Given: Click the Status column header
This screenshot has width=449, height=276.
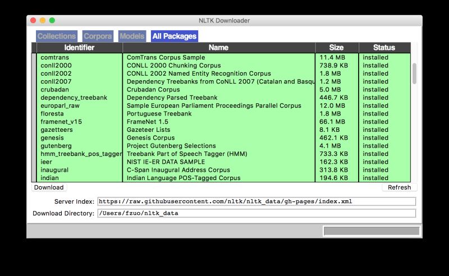Looking at the screenshot, I should [384, 48].
